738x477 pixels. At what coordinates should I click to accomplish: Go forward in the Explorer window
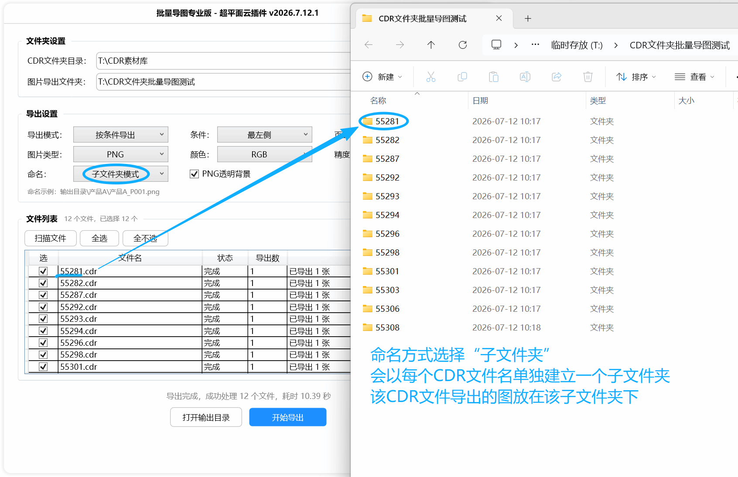pyautogui.click(x=400, y=45)
